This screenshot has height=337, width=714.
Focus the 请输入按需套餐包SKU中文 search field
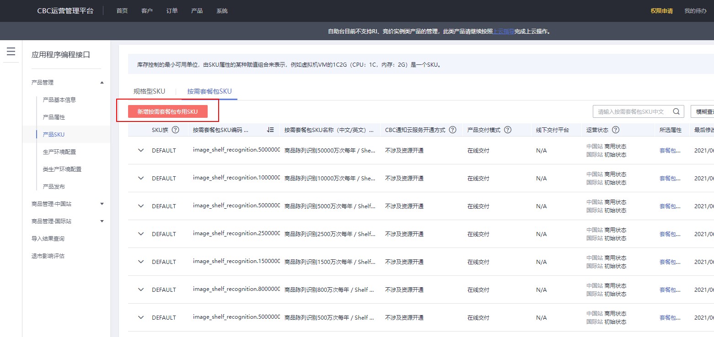(639, 111)
